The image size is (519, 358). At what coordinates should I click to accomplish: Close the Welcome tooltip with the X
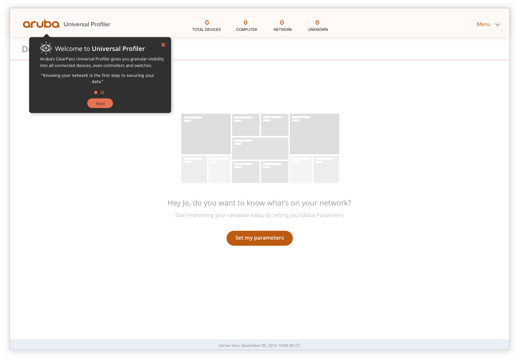click(x=163, y=45)
